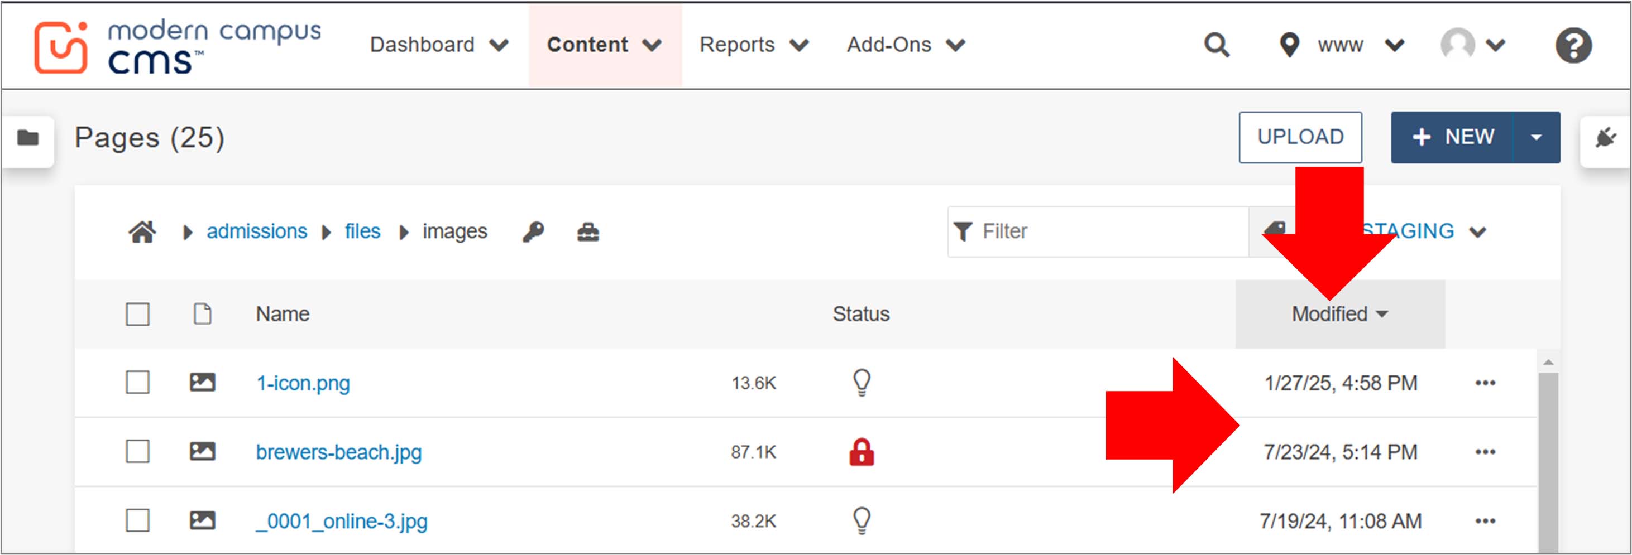1632x555 pixels.
Task: Click the access key icon
Action: point(533,231)
